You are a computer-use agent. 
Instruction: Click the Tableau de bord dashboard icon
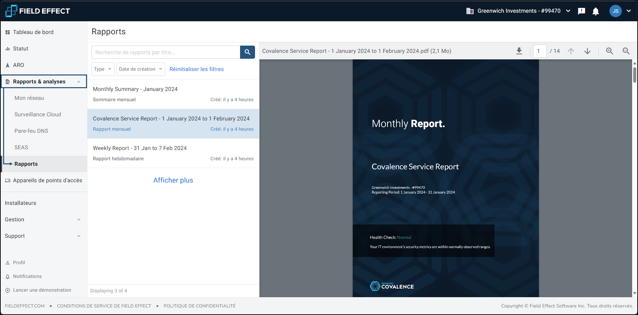click(8, 32)
